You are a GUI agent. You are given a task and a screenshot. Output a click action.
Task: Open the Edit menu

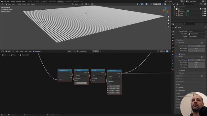point(8,1)
